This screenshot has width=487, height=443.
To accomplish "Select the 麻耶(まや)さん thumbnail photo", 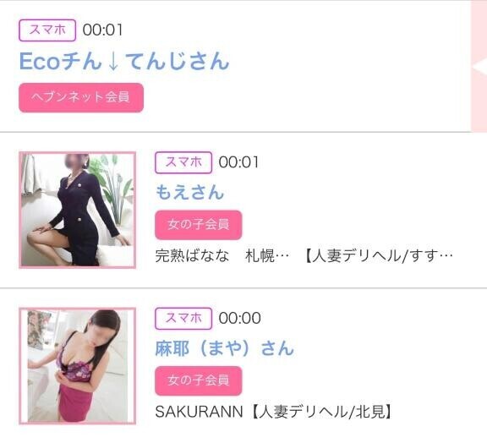I will tap(77, 366).
